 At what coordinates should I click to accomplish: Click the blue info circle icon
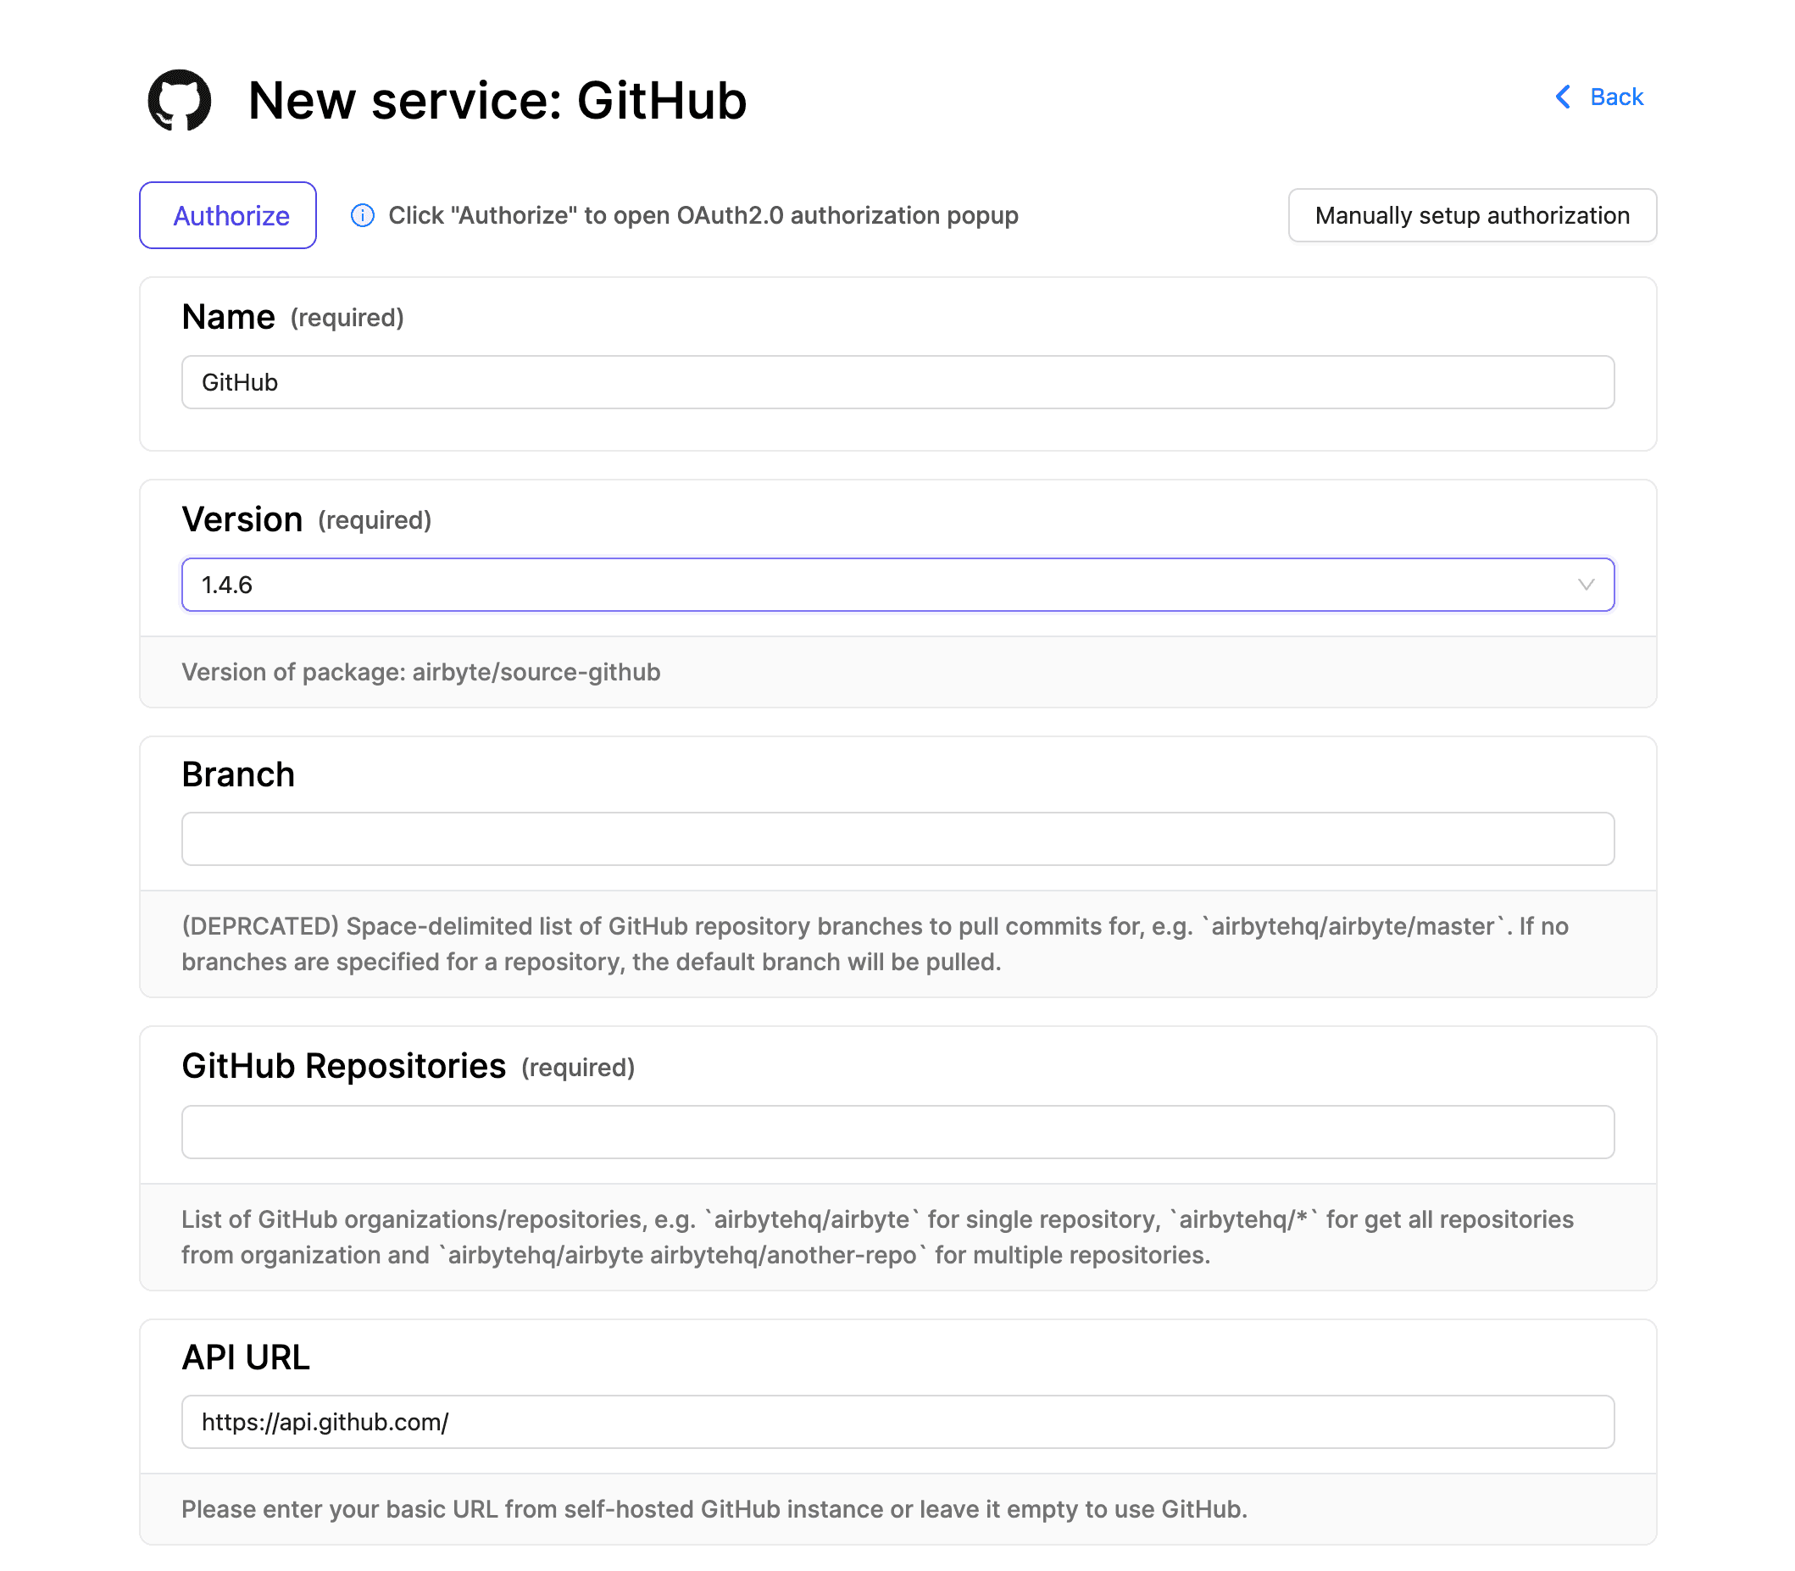point(362,216)
